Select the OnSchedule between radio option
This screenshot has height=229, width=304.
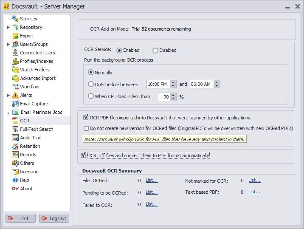91,85
